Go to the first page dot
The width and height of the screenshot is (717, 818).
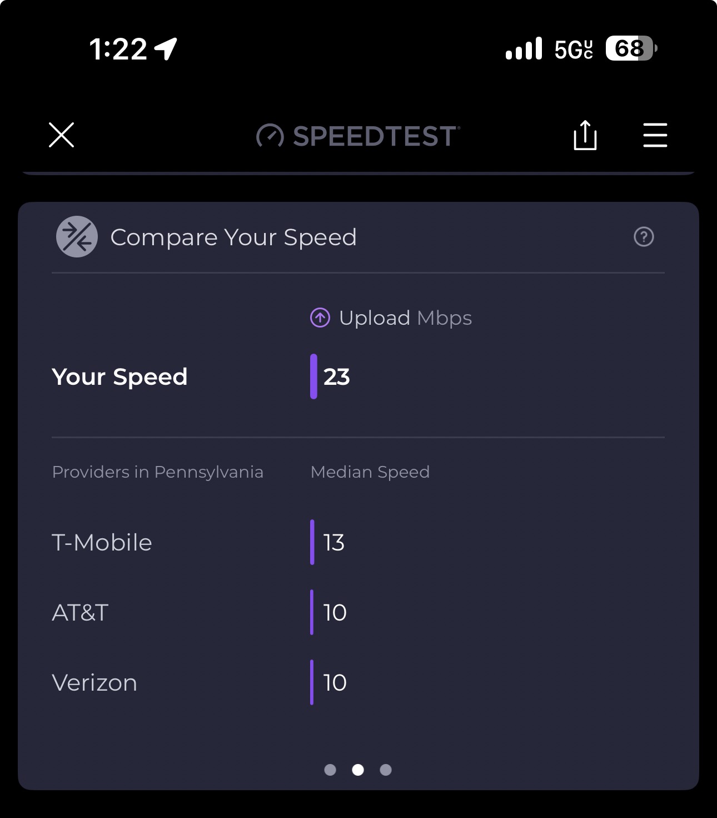(330, 770)
